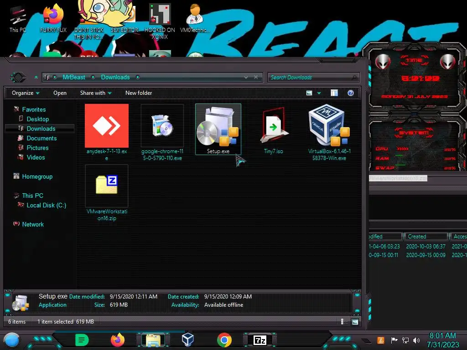Click the Created column header in background window
The image size is (467, 350).
coord(426,237)
